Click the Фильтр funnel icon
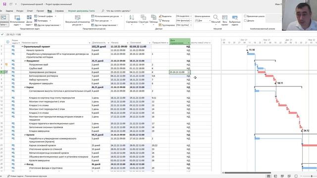This screenshot has height=178, width=317. (x=160, y=21)
